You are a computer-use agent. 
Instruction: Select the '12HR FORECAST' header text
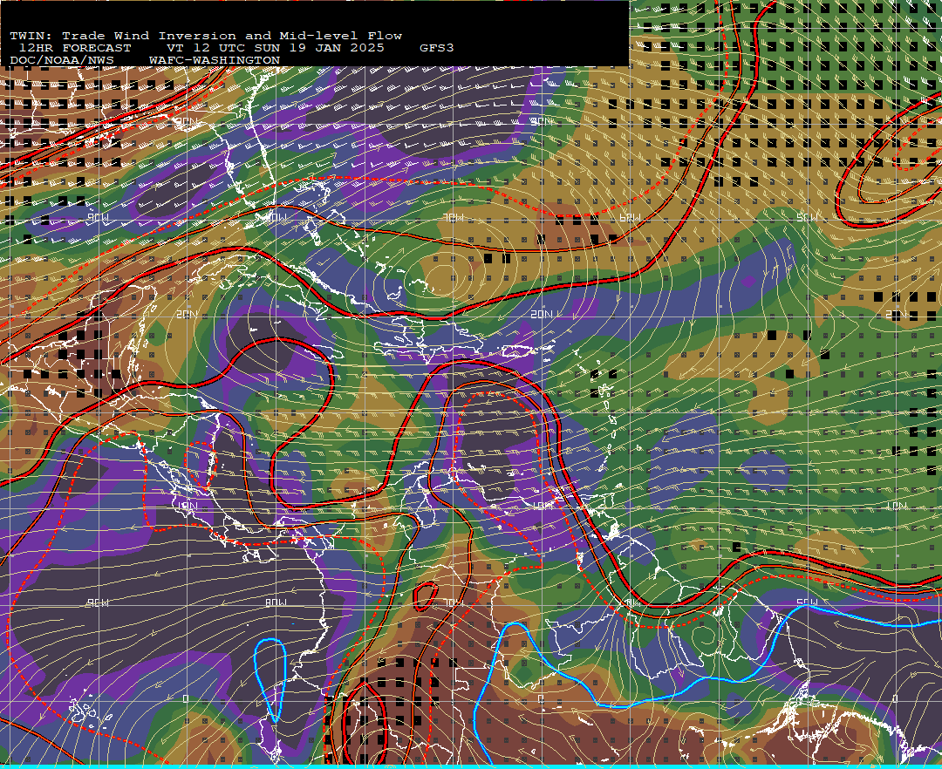(x=75, y=48)
